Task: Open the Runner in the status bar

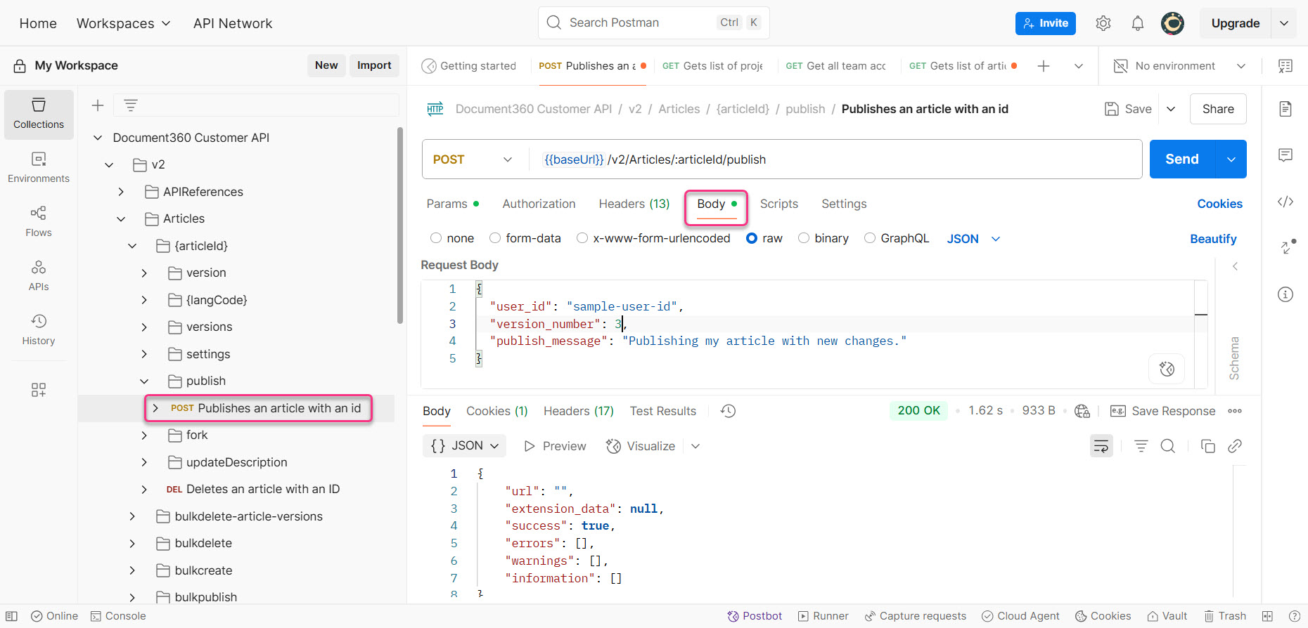Action: tap(823, 616)
